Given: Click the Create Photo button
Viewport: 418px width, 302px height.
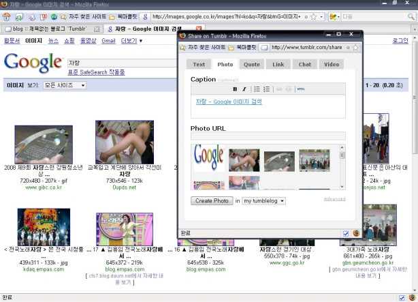Looking at the screenshot, I should pyautogui.click(x=212, y=201).
